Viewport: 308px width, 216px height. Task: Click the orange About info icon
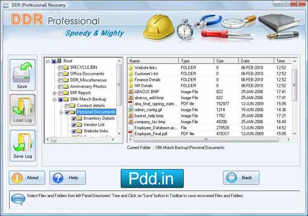pyautogui.click(x=17, y=178)
